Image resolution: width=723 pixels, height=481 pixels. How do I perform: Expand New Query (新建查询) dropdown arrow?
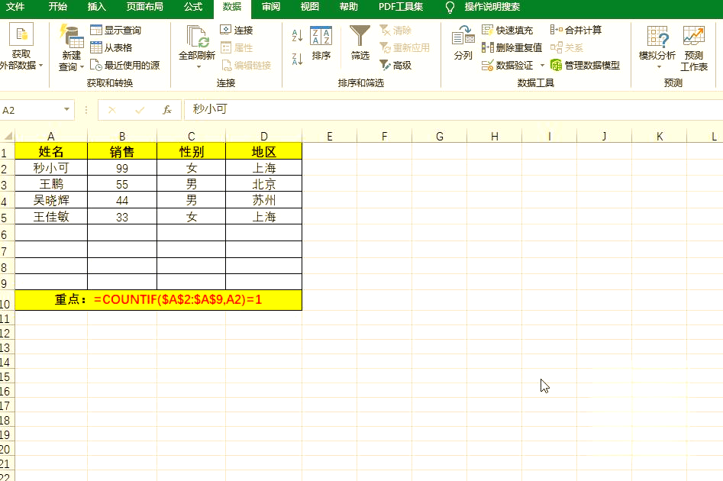click(82, 67)
